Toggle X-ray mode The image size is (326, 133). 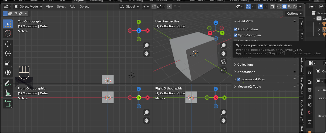pos(273,6)
